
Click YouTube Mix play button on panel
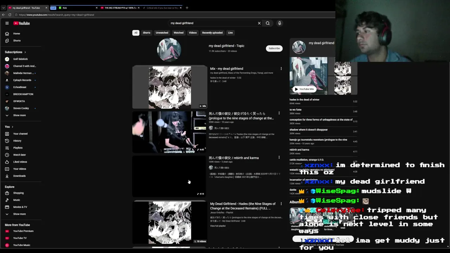(304, 89)
